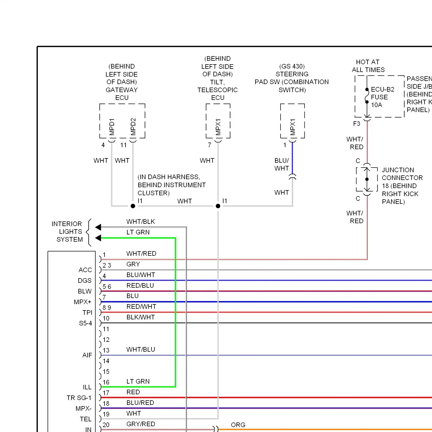Click "MPX1" inside the Steering Pad SW box
Screen dimensions: 432x432
coord(293,127)
